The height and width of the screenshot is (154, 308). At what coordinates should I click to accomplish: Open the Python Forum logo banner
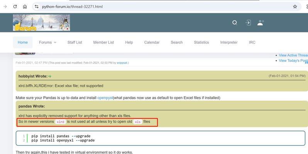click(41, 23)
